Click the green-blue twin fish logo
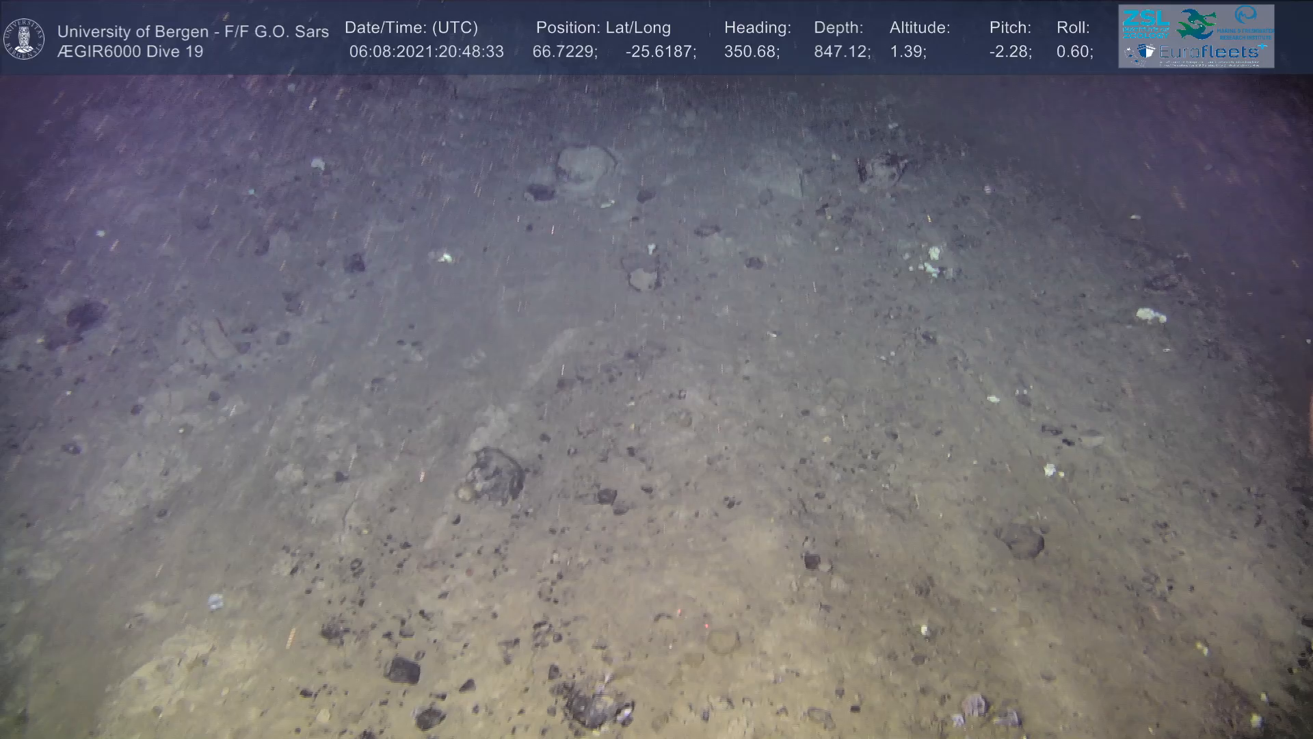Screen dimensions: 1313x739 1196,24
